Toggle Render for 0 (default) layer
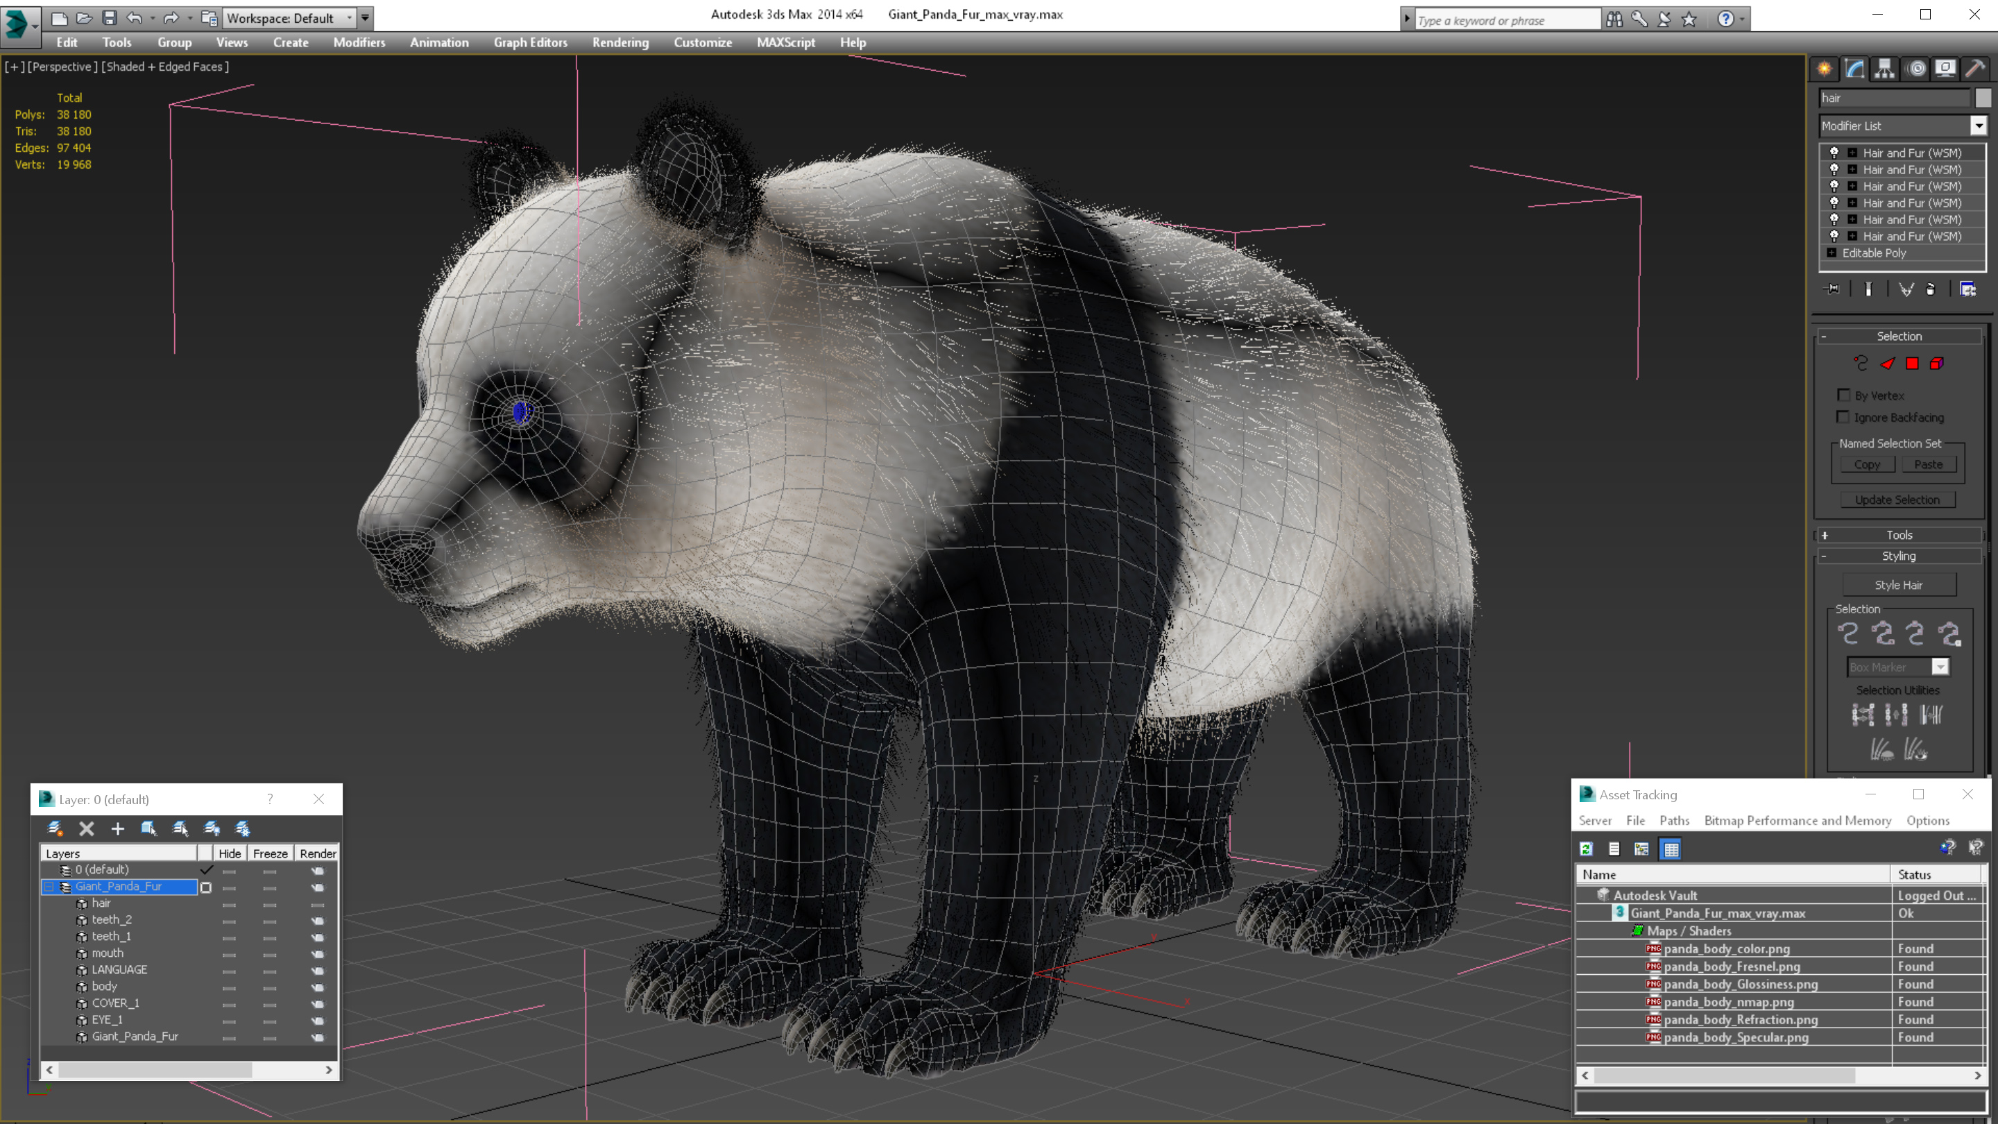 point(317,870)
